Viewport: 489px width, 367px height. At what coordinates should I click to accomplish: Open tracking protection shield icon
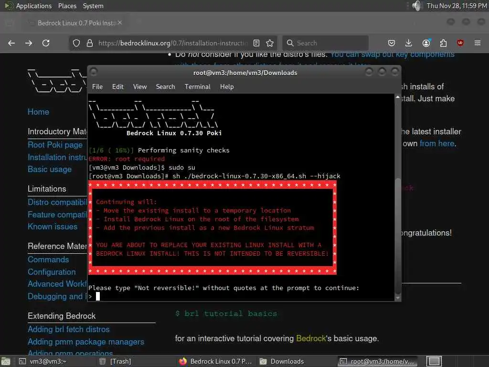tap(76, 43)
